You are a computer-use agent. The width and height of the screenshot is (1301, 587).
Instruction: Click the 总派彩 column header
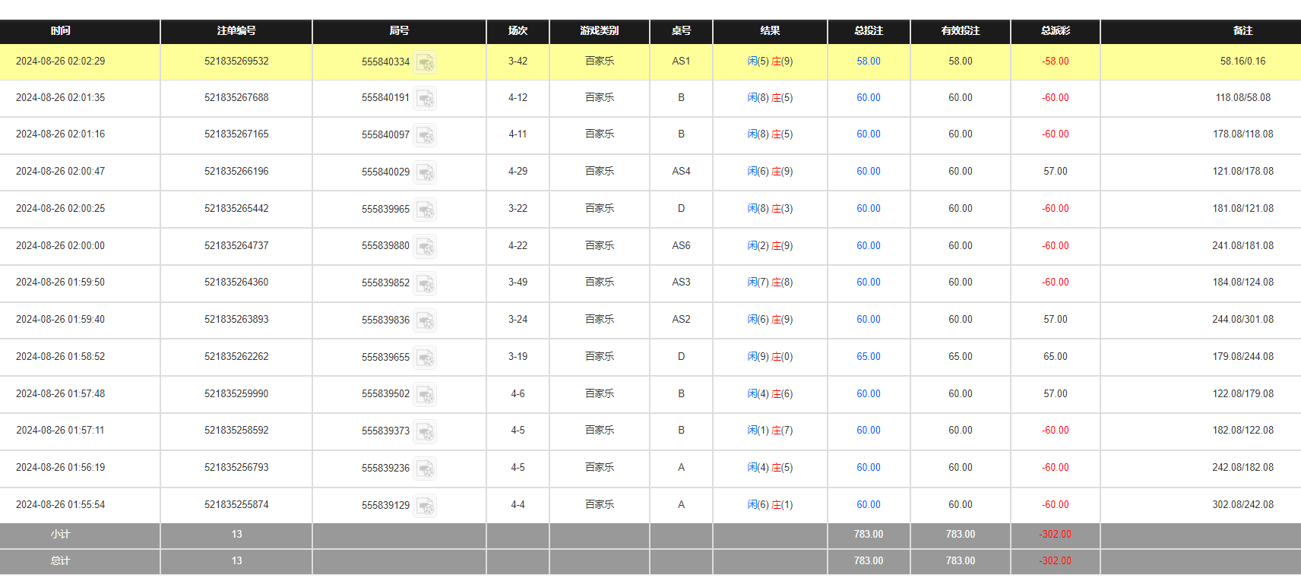tap(1055, 31)
